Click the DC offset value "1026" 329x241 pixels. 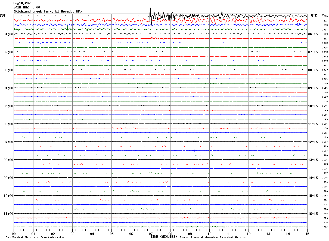click(x=325, y=48)
